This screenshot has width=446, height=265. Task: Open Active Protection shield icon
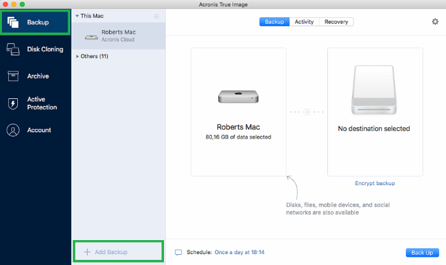point(13,103)
